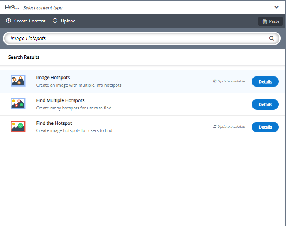Click the H5P hub logo
Viewport: 293px width, 226px height.
pos(12,7)
